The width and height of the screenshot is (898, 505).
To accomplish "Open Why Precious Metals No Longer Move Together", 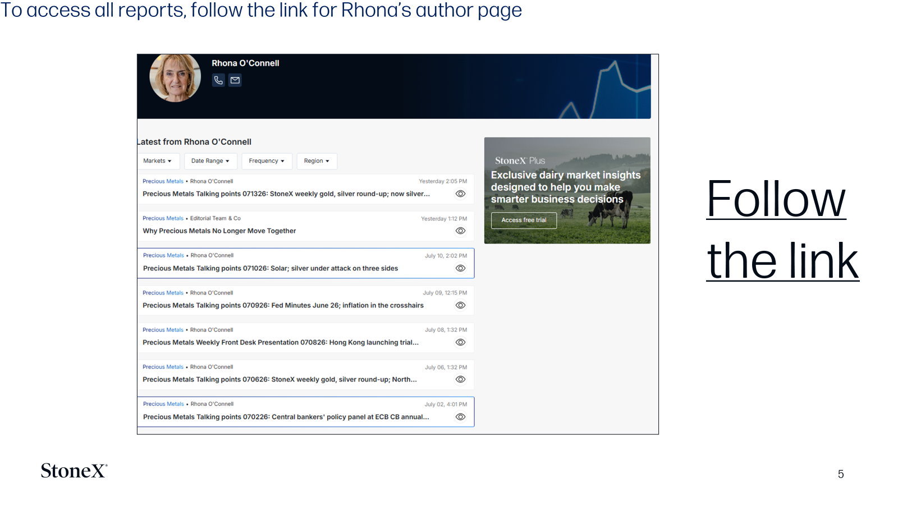I will pos(219,231).
